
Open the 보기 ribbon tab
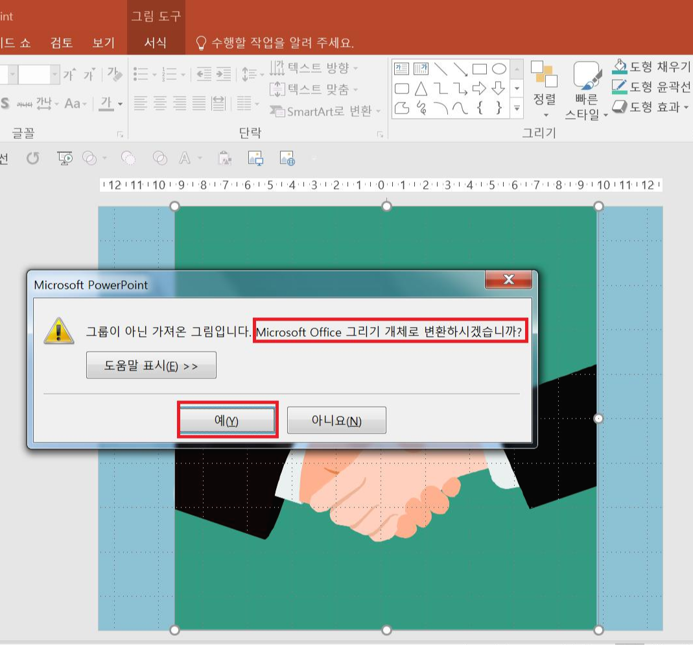tap(104, 43)
